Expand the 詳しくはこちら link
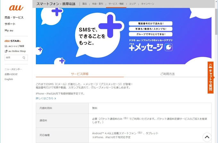This screenshot has width=218, height=143. pyautogui.click(x=46, y=99)
